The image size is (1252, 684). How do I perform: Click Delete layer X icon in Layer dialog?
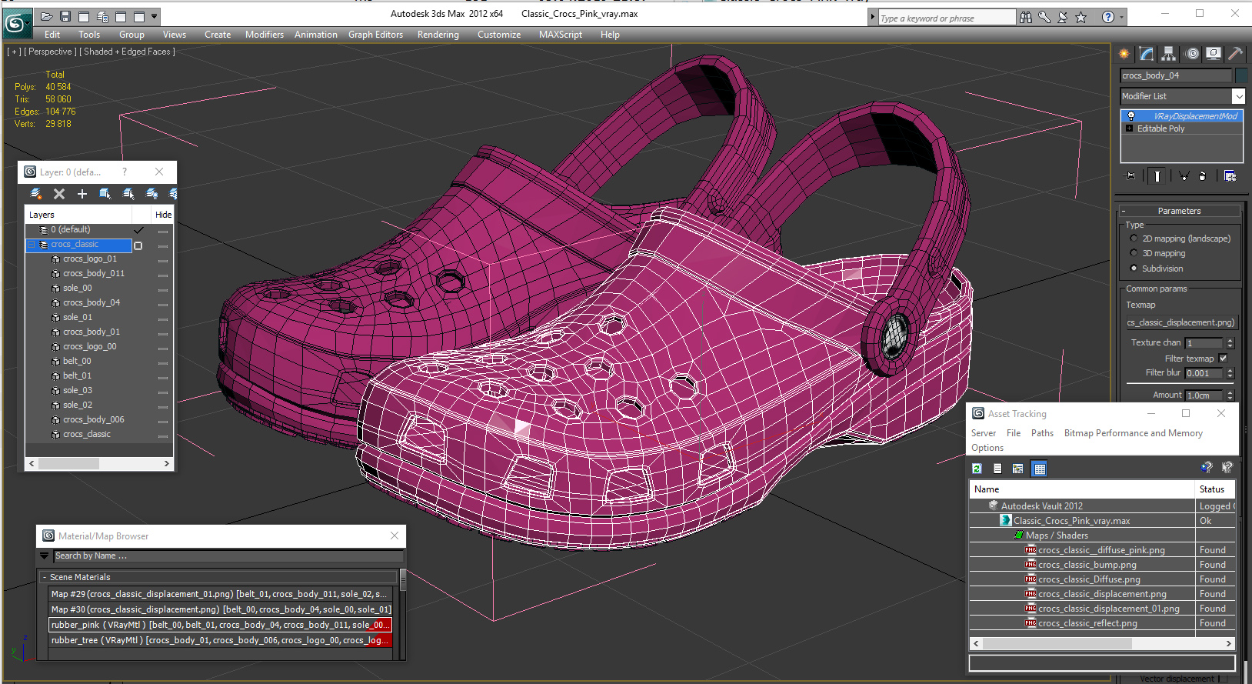[59, 194]
